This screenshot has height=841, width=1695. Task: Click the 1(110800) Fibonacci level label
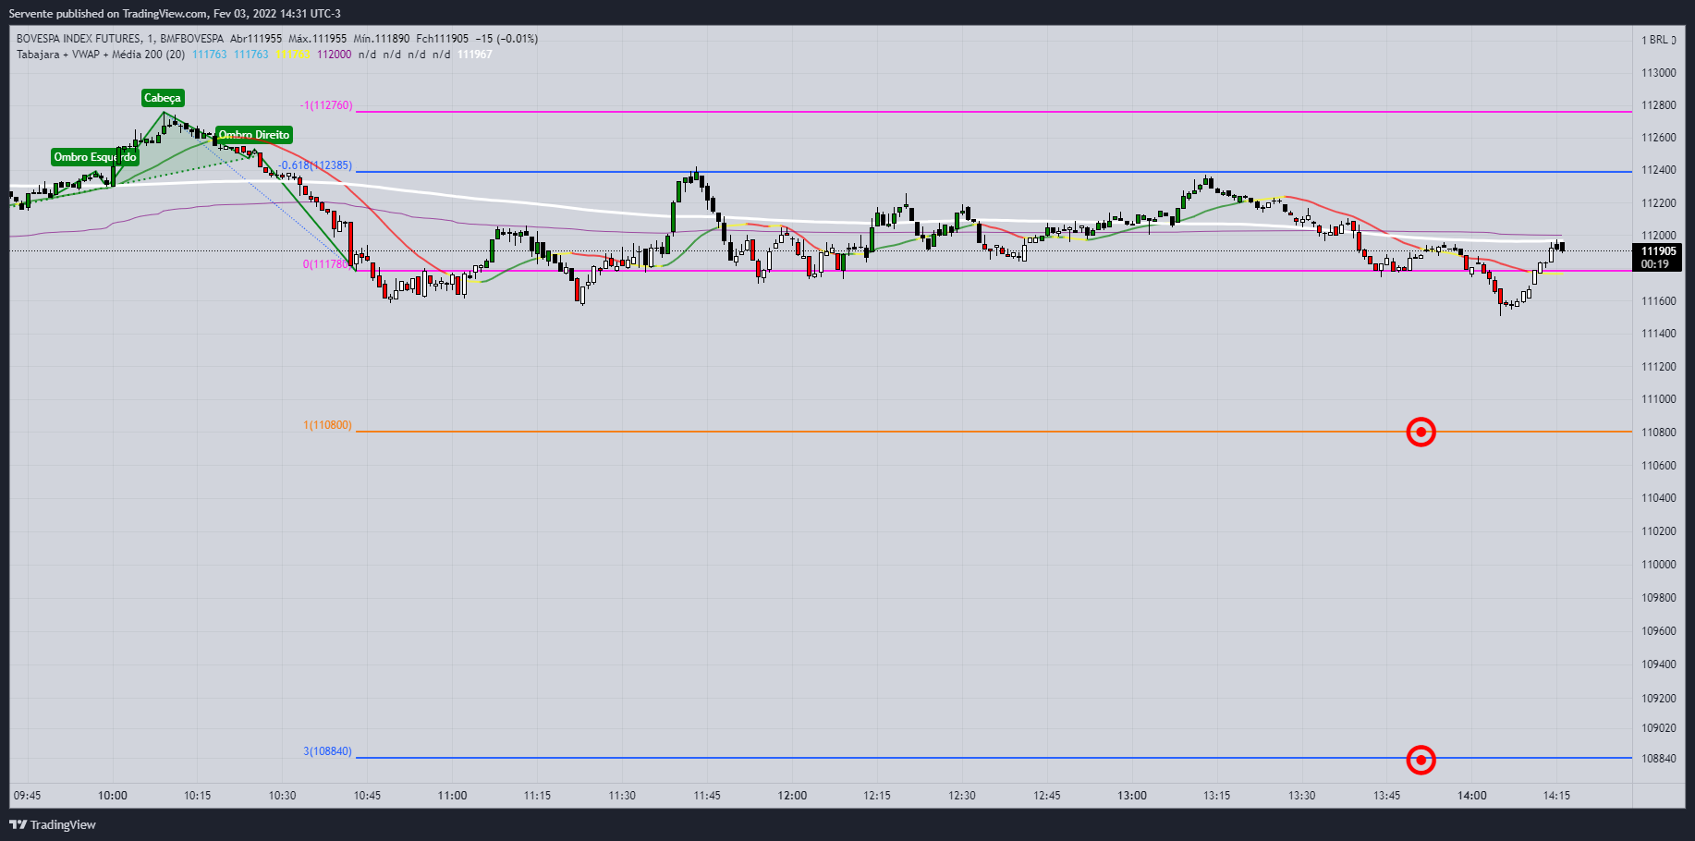point(327,425)
